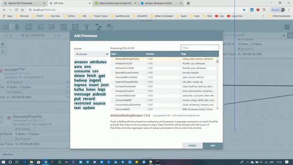Select the Processor component icon in NiFi toolbar
The image size is (293, 165).
coord(29,27)
